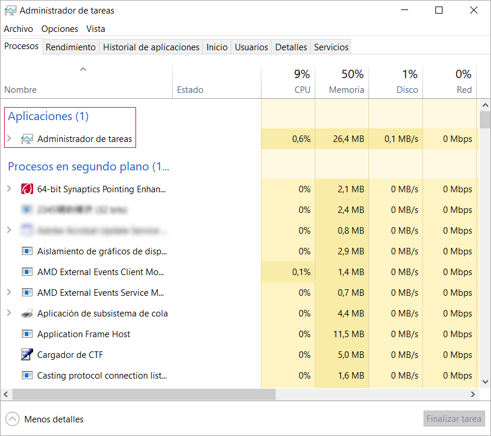Expand the Administrador de tareas app row

pyautogui.click(x=9, y=138)
